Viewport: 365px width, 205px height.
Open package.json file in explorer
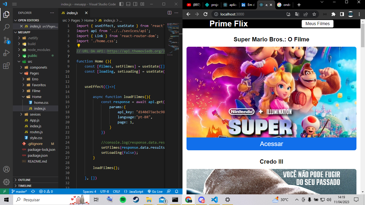click(x=36, y=155)
